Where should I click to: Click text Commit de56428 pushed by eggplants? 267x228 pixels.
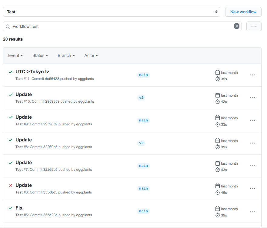[63, 79]
